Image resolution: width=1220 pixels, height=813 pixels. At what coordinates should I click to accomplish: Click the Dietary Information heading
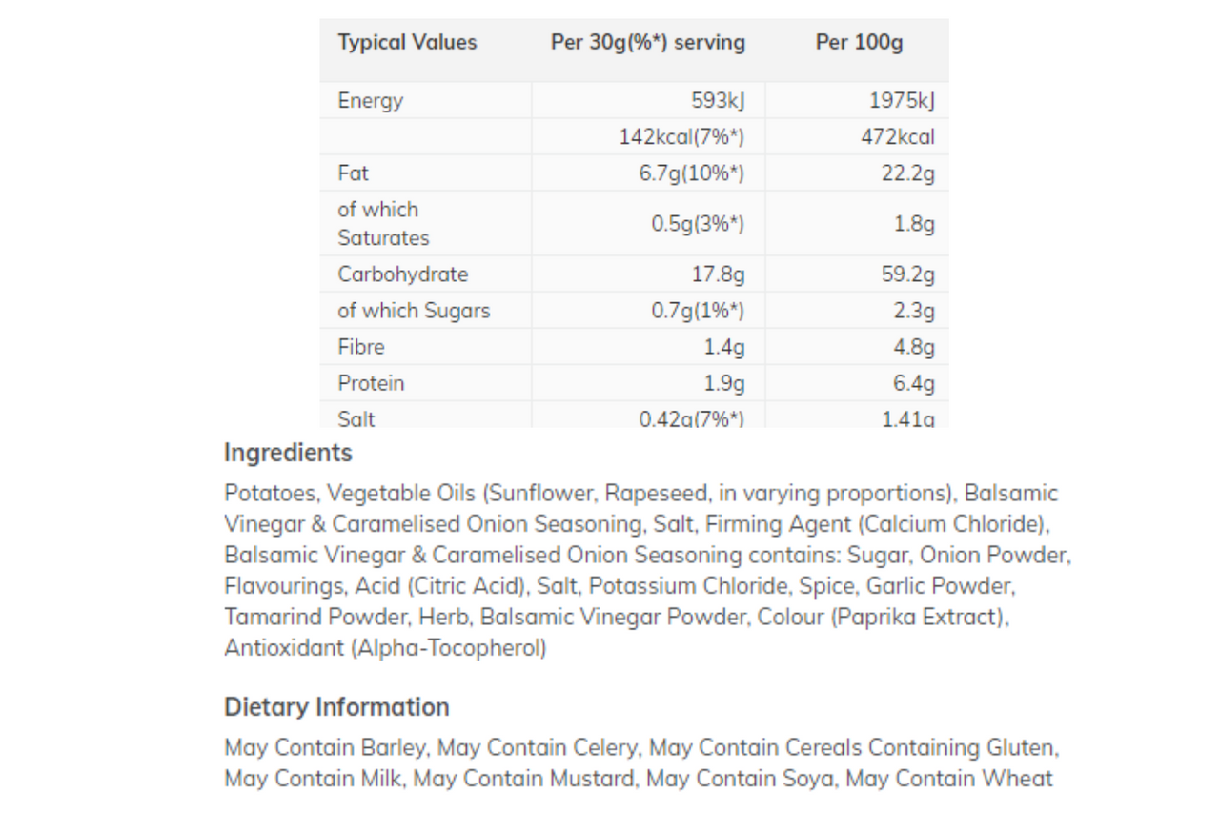coord(336,707)
